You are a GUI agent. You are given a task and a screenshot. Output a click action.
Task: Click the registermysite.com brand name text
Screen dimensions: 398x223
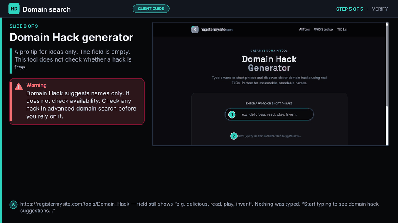pyautogui.click(x=216, y=29)
